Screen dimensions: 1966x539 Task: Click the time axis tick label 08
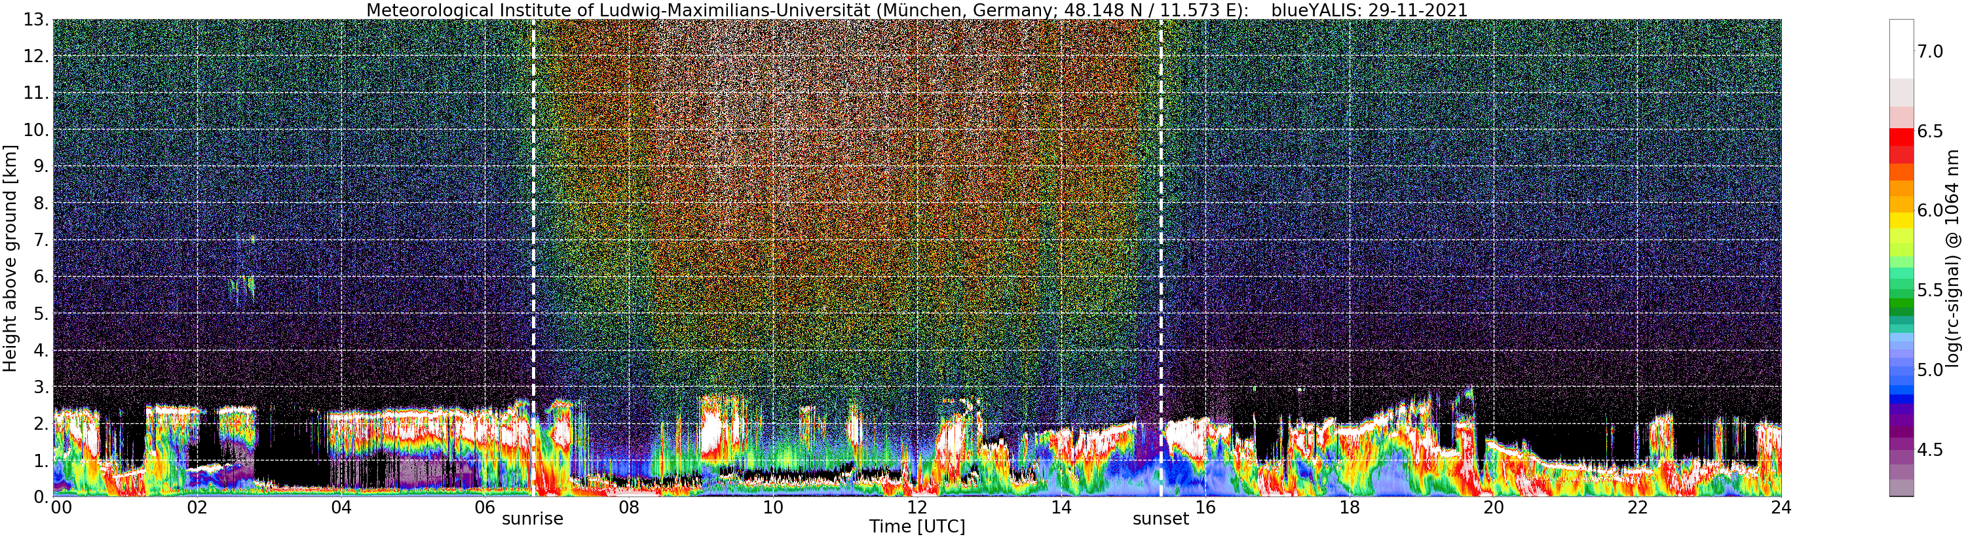(629, 508)
